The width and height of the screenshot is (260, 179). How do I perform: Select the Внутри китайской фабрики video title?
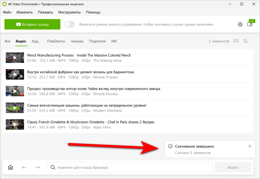point(80,72)
